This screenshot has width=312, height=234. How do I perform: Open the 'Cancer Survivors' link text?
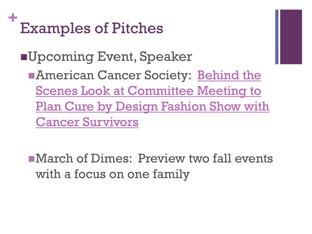[87, 122]
